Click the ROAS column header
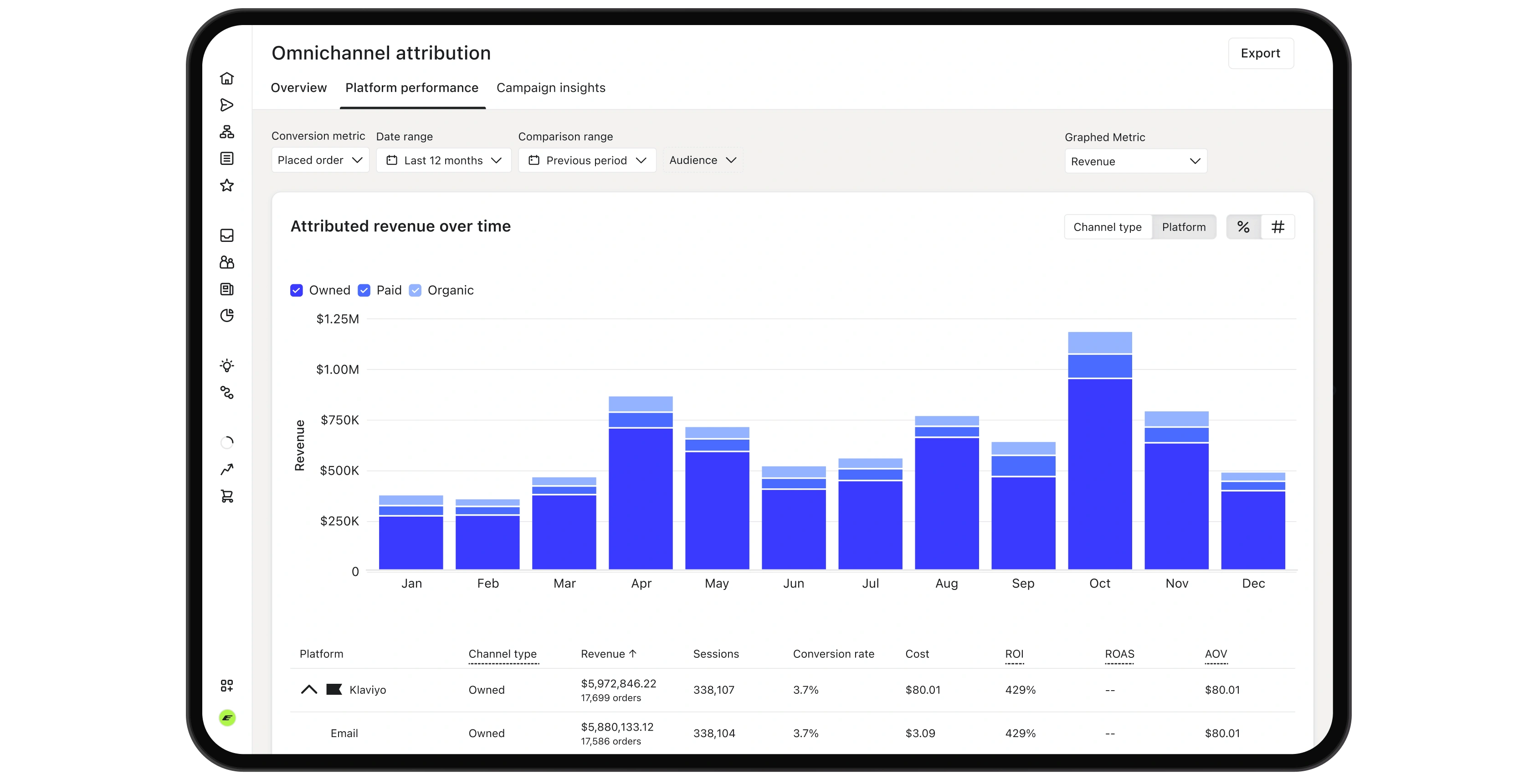Viewport: 1539px width, 779px height. coord(1119,654)
